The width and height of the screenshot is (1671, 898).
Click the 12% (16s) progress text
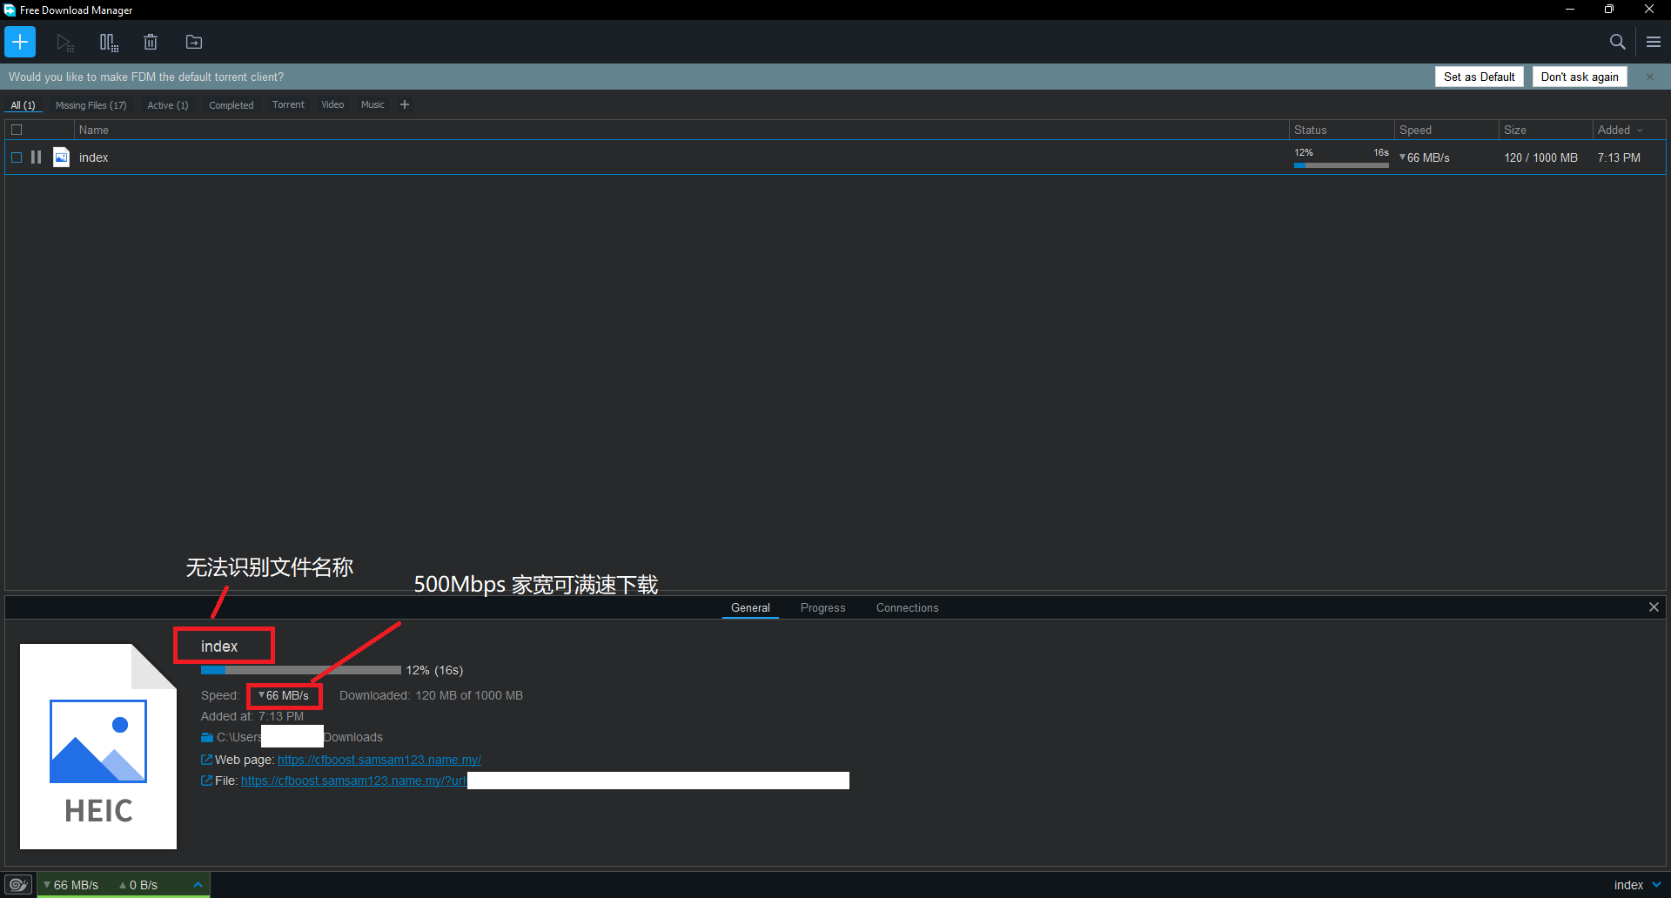pos(434,670)
